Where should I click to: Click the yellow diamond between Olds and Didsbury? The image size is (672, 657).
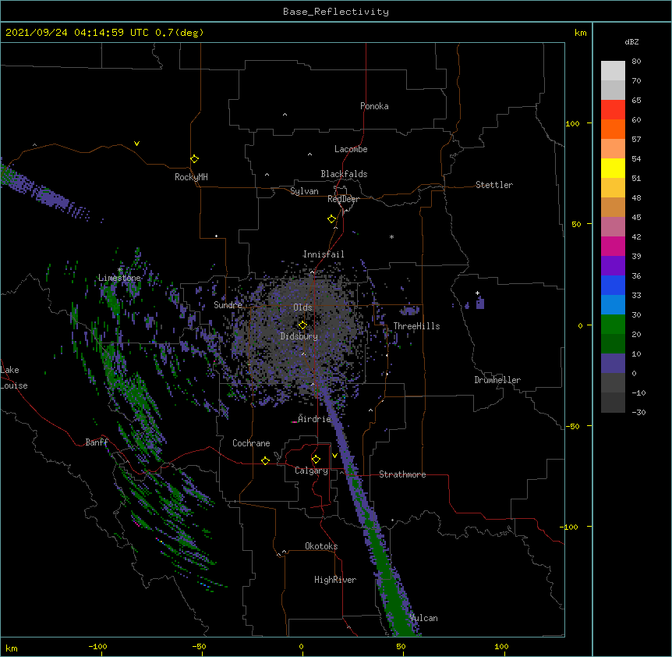click(302, 325)
